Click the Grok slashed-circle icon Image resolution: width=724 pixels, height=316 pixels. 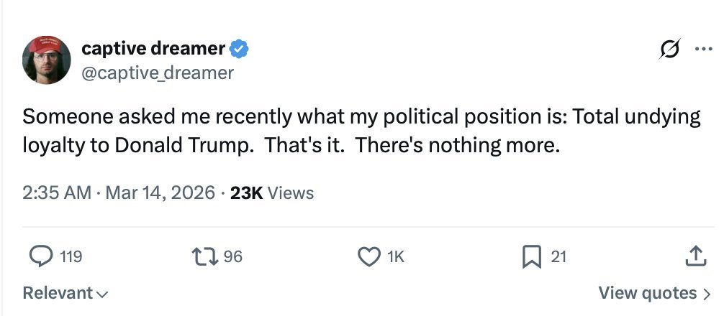pyautogui.click(x=669, y=50)
